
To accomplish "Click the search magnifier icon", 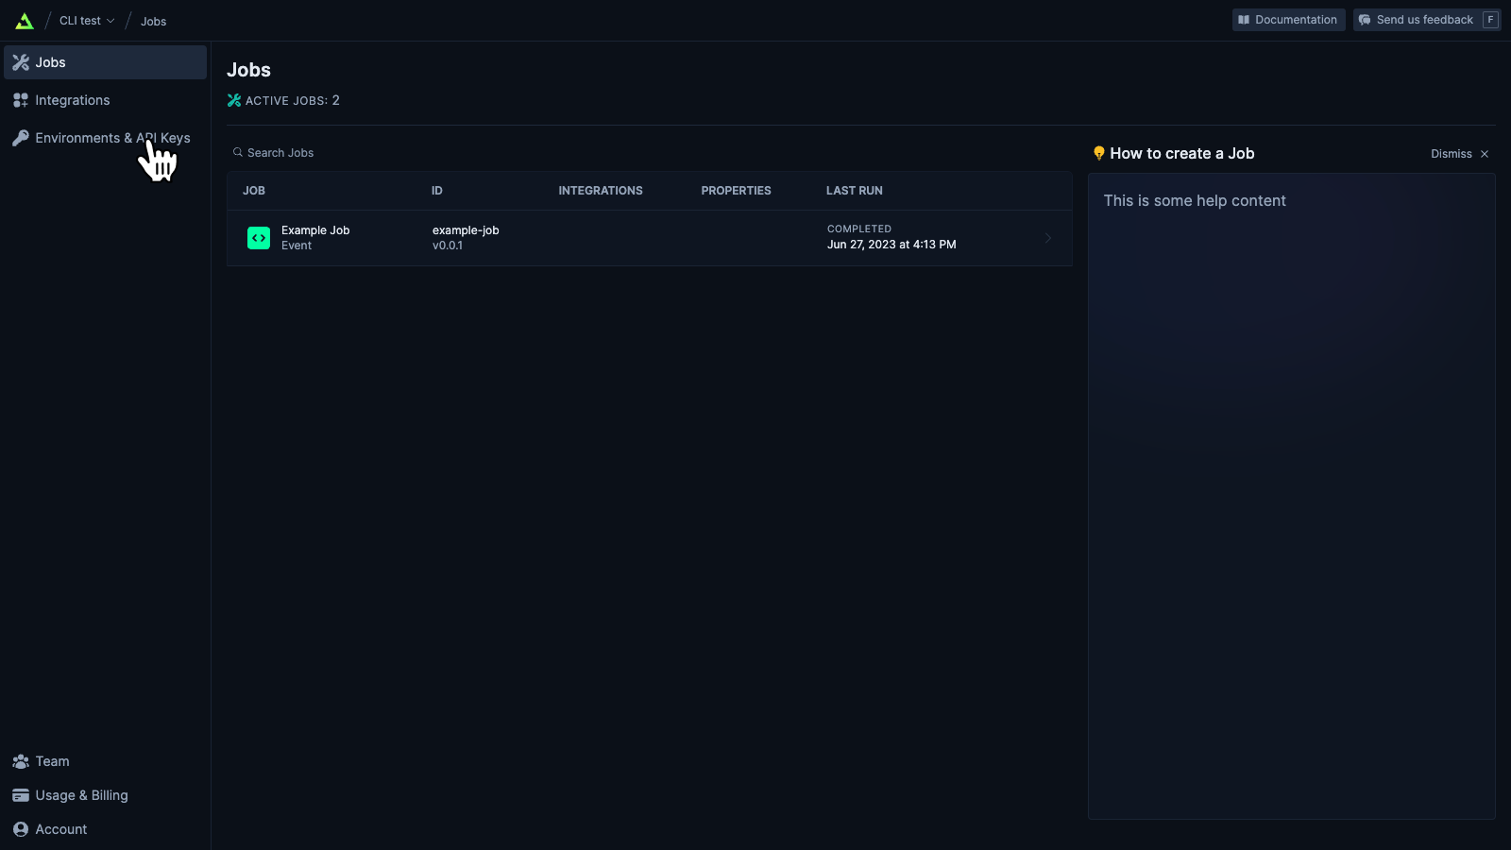I will (238, 152).
